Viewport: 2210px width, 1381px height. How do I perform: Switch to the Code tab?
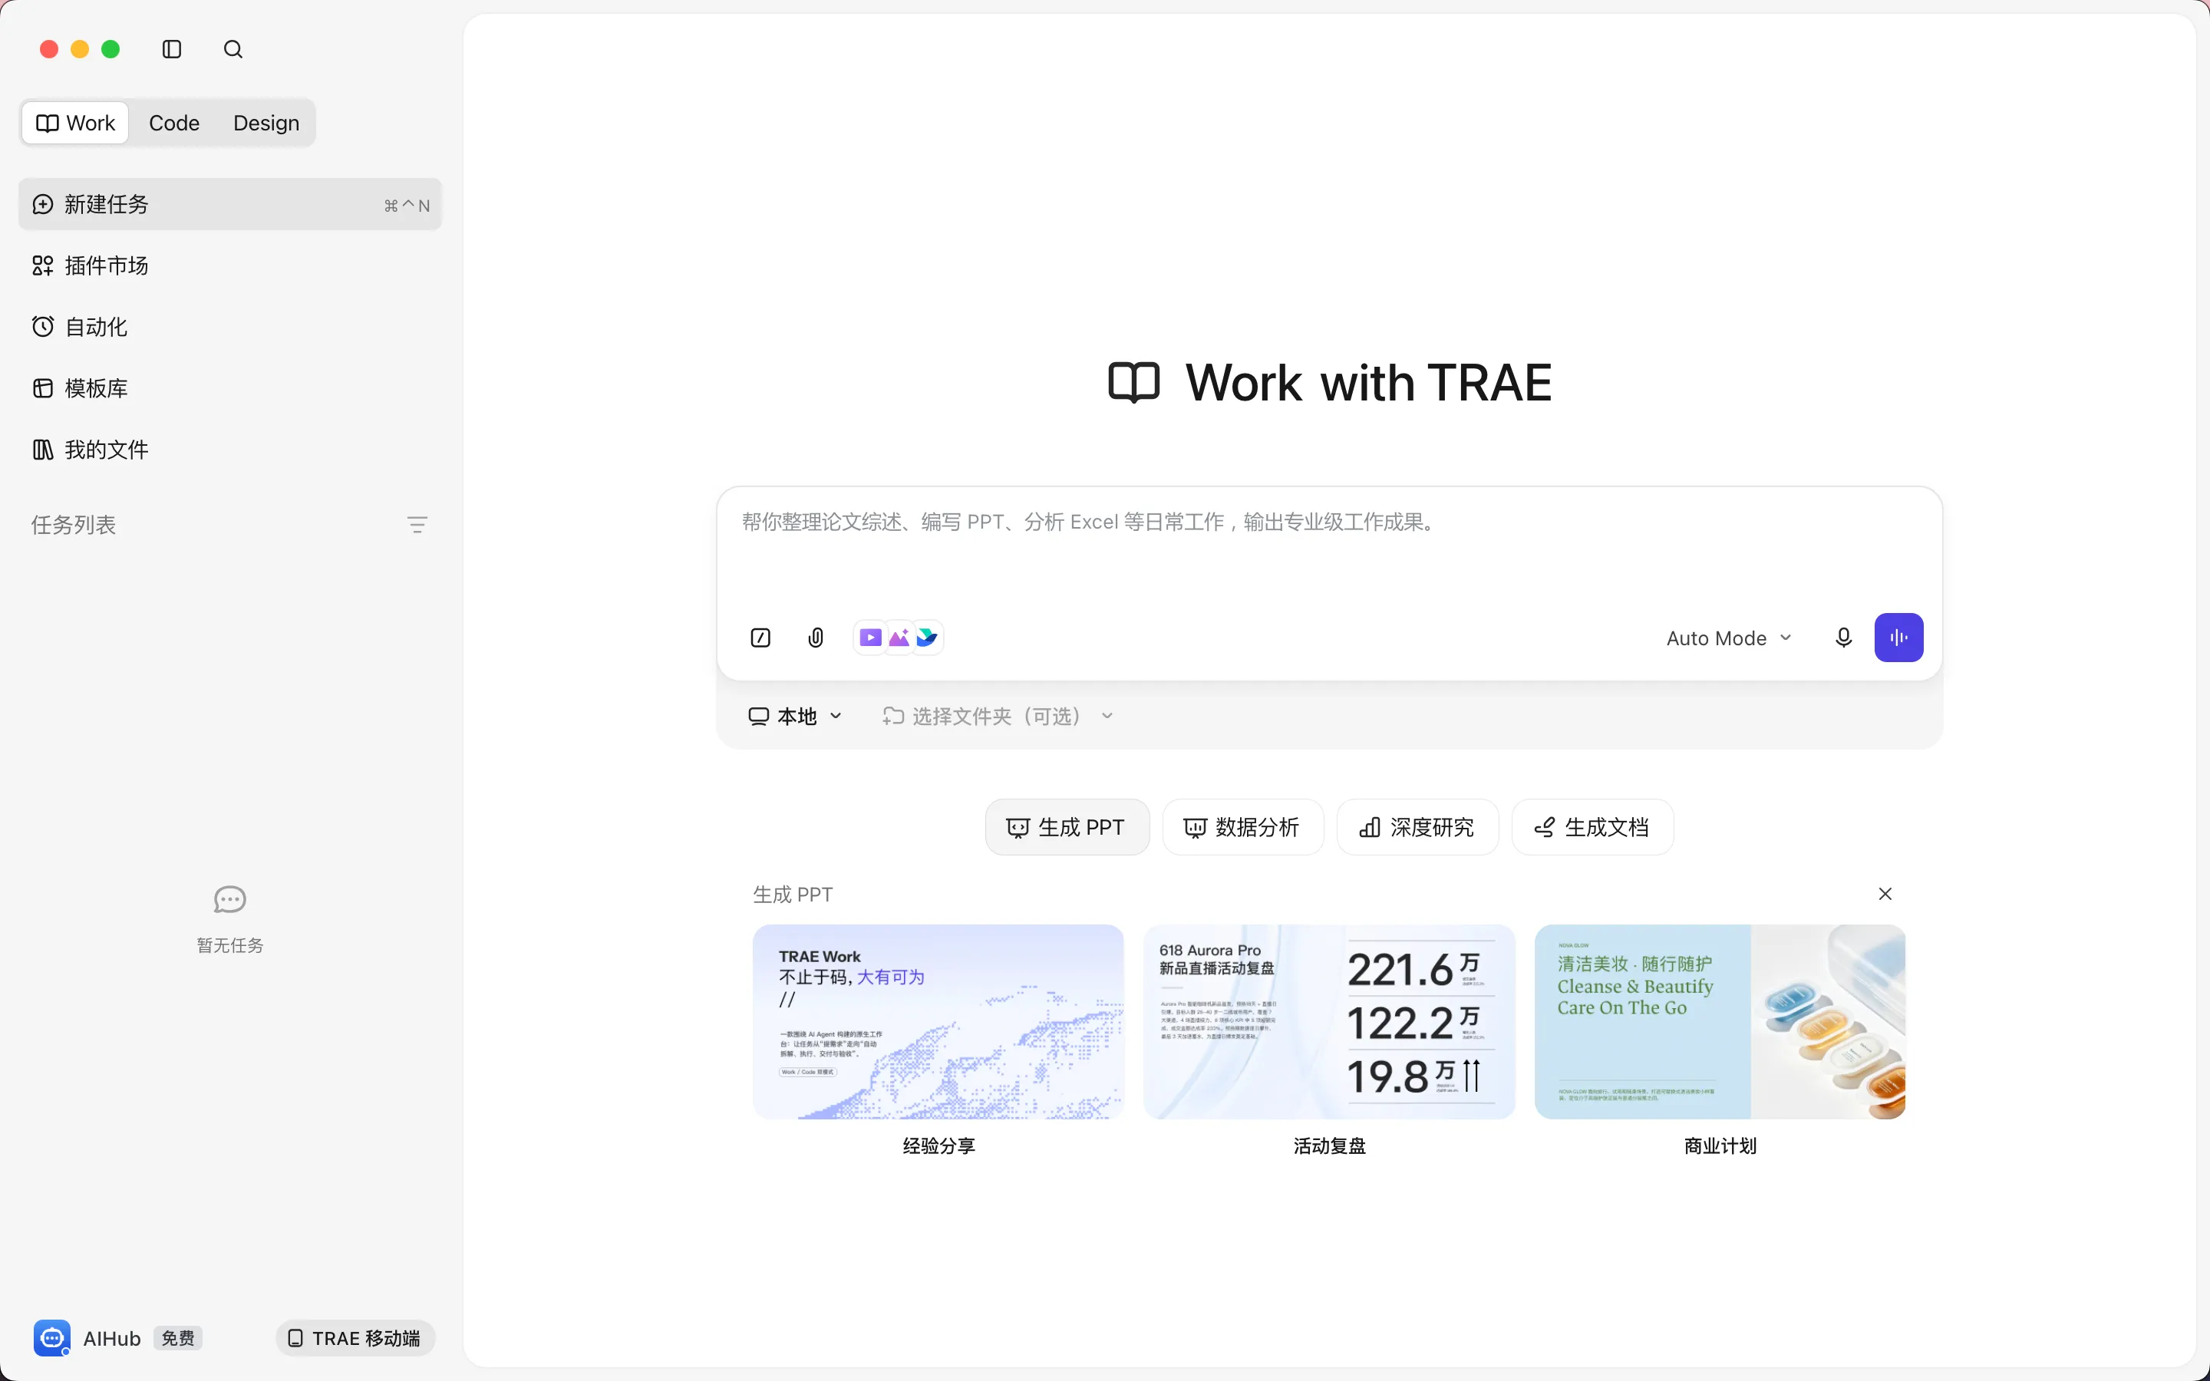174,123
